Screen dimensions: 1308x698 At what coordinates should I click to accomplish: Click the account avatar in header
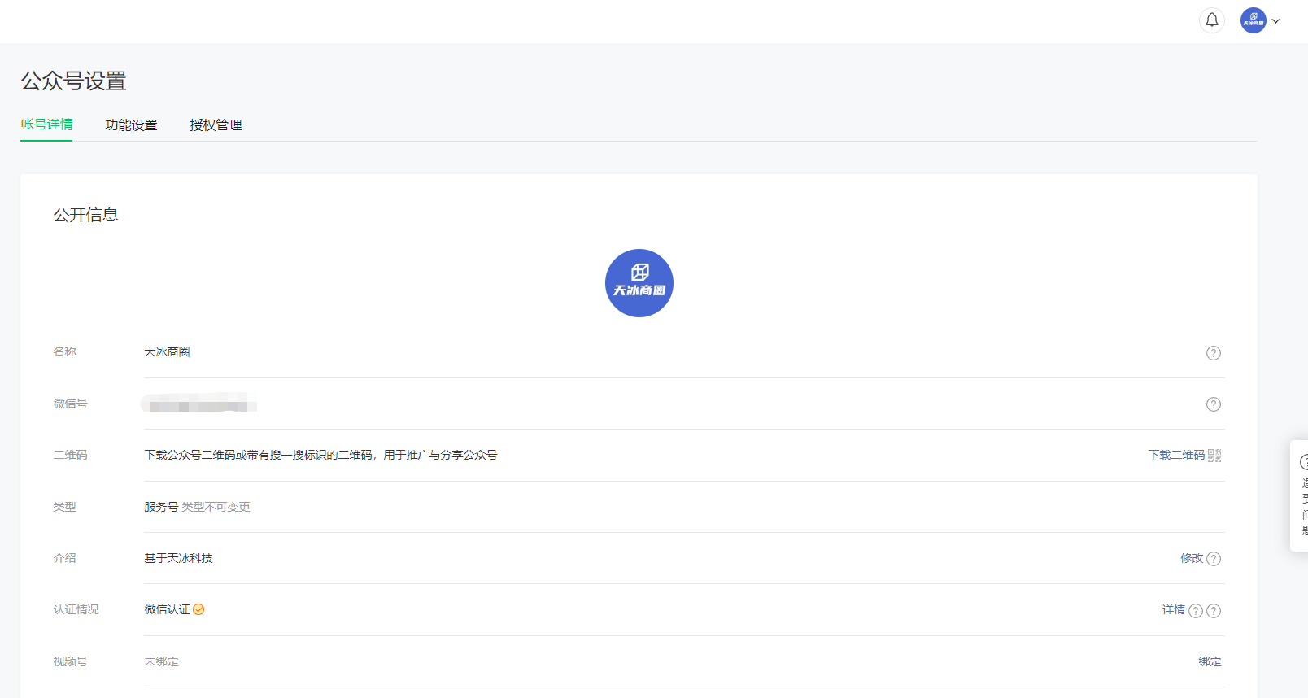pos(1253,20)
